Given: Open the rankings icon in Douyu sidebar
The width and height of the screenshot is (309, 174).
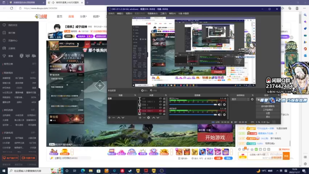Looking at the screenshot, I should (x=4, y=33).
